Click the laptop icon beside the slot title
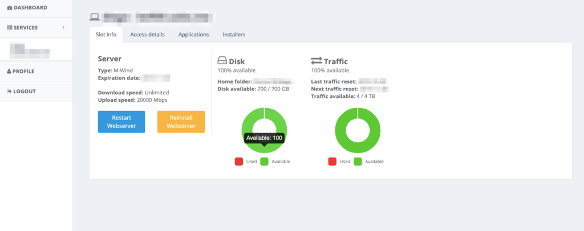The height and width of the screenshot is (231, 584). click(95, 16)
